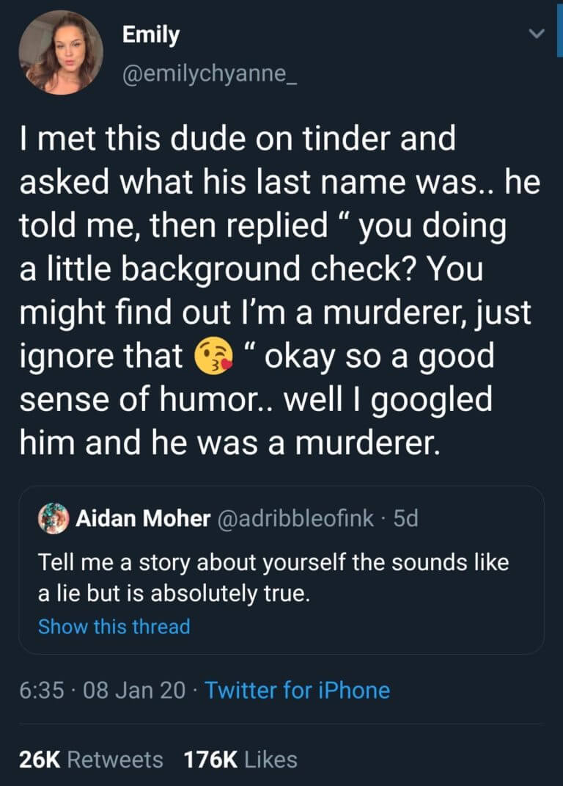Screen dimensions: 563x786
Task: Open the tweet options chevron menu
Action: point(537,34)
